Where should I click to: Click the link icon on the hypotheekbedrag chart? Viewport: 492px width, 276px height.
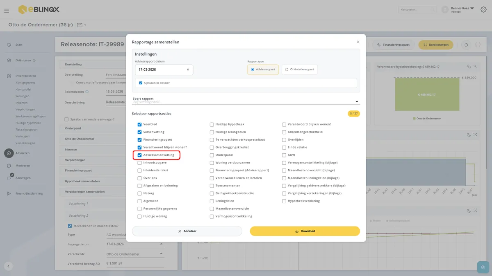[468, 66]
